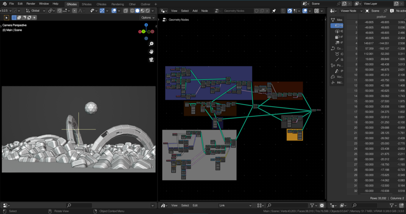Switch viewport to rendered shading

147,11
